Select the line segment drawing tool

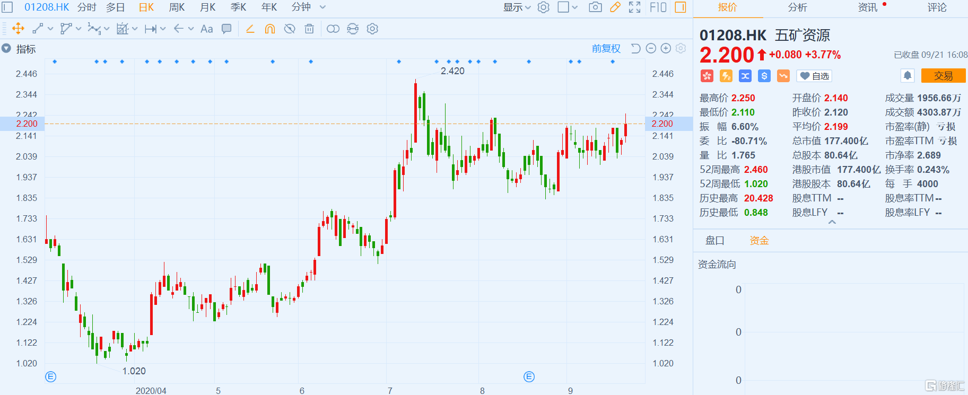[x=38, y=29]
